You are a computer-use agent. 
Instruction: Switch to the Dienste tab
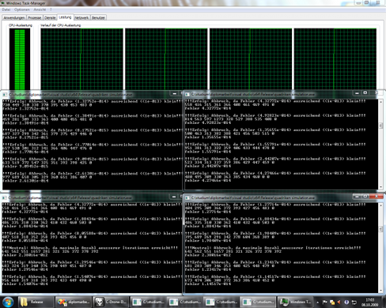tap(50, 17)
